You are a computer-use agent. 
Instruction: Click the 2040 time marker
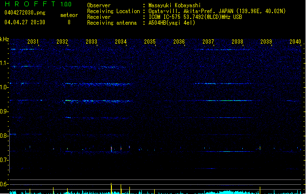tap(295, 41)
